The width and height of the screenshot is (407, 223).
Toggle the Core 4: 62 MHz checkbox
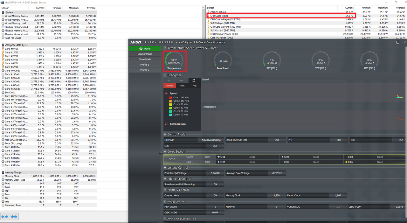point(171,108)
